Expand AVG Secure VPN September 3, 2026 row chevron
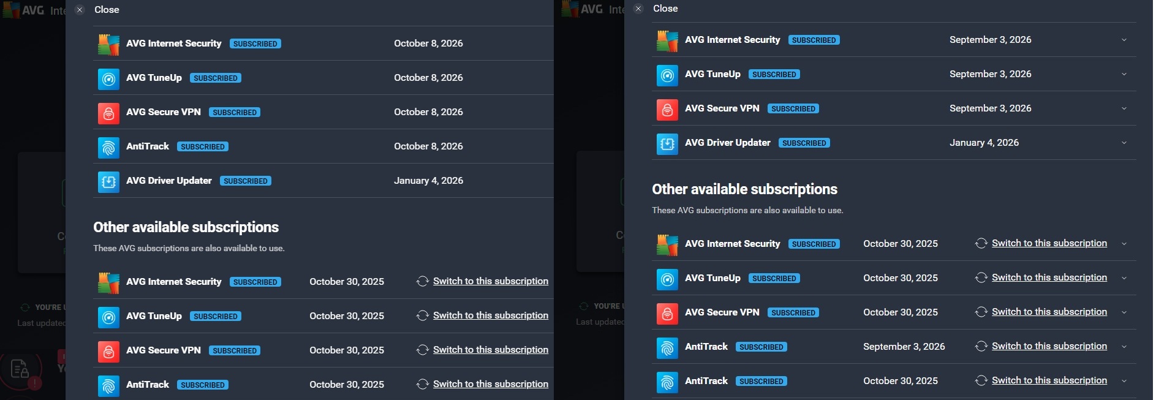 [1124, 109]
